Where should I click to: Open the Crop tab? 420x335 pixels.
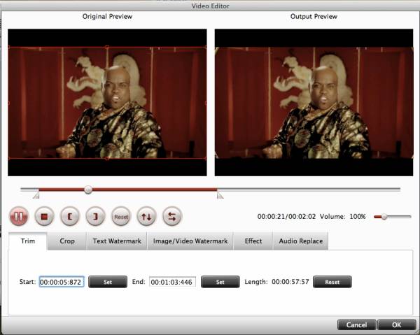pos(67,241)
